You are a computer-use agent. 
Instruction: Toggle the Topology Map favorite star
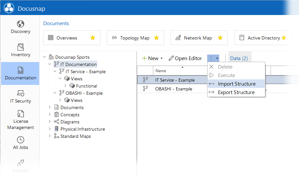pos(157,38)
